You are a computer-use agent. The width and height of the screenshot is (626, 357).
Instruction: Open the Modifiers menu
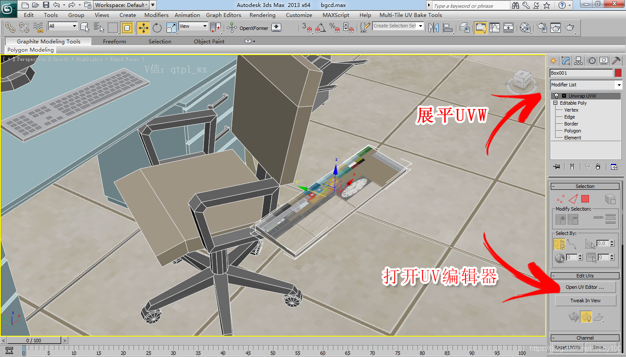[x=156, y=15]
